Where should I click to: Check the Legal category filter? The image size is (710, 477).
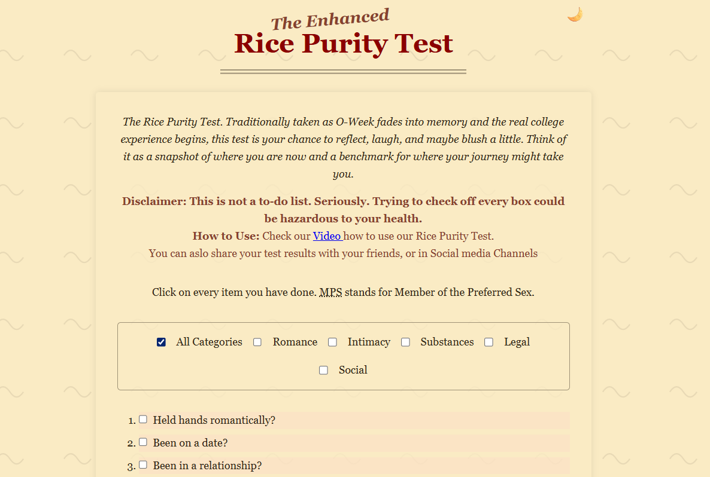tap(488, 342)
